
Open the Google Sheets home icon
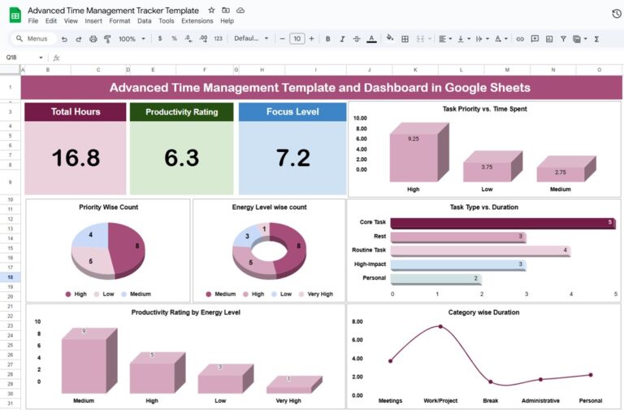(x=15, y=15)
